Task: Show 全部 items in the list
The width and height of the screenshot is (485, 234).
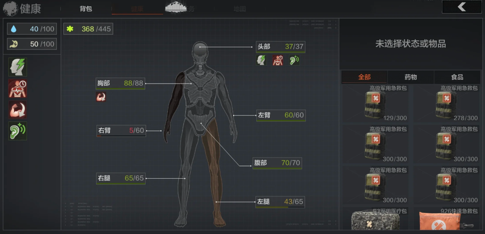Action: [364, 77]
